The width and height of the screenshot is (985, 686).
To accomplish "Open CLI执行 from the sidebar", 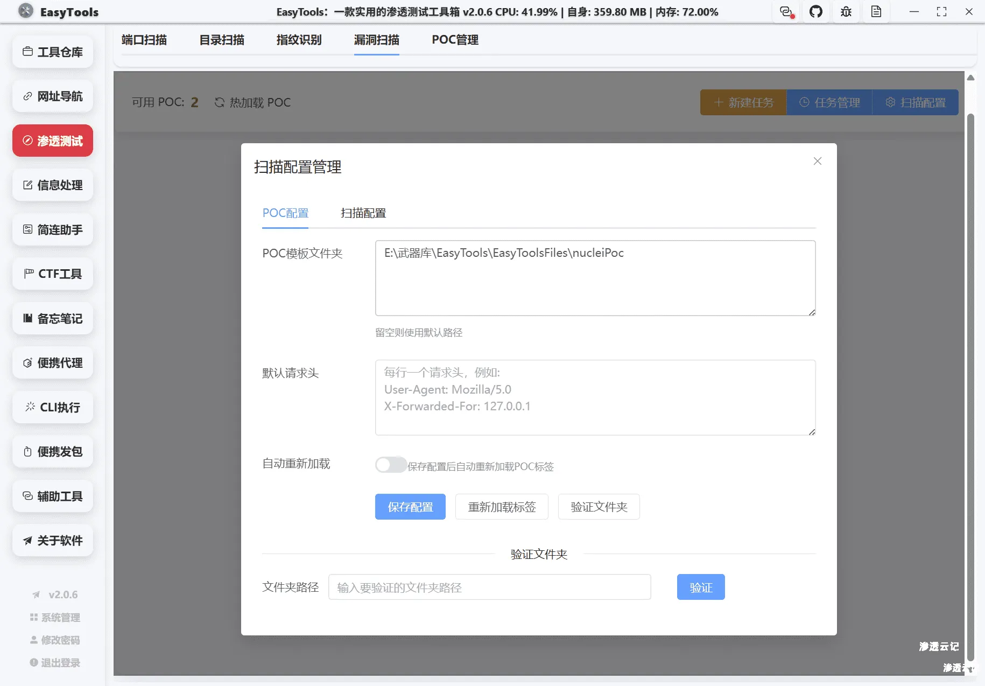I will coord(52,408).
